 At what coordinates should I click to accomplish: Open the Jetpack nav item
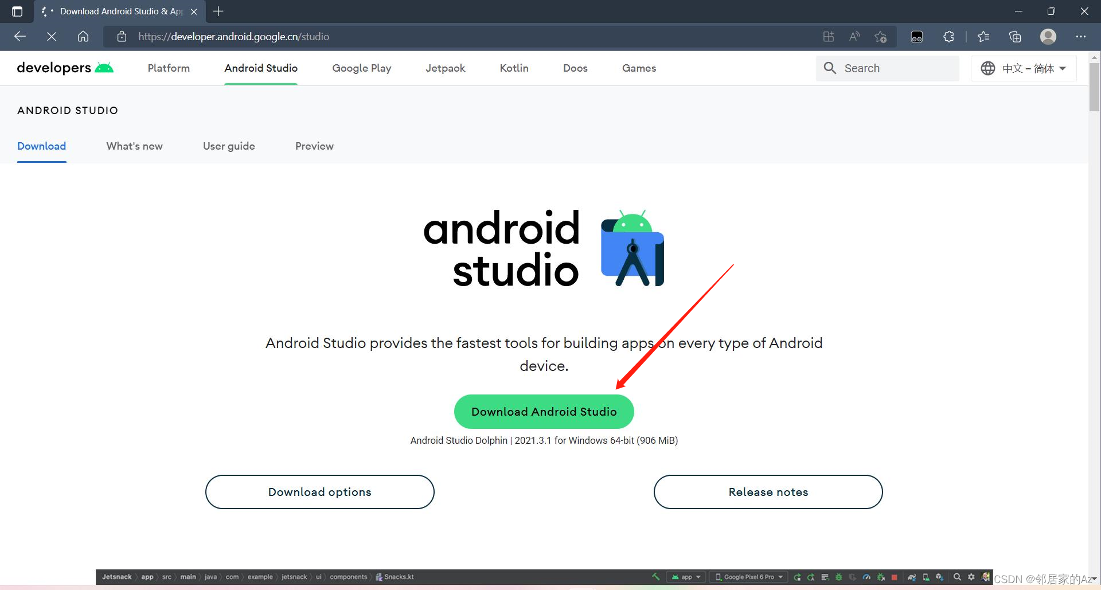(x=446, y=68)
